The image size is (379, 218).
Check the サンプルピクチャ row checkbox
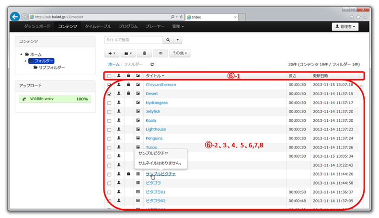(x=109, y=174)
